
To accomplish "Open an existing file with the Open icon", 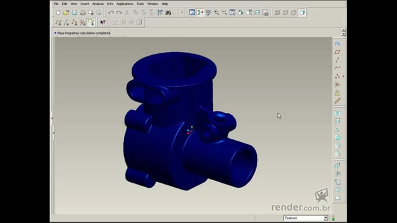I will point(66,12).
